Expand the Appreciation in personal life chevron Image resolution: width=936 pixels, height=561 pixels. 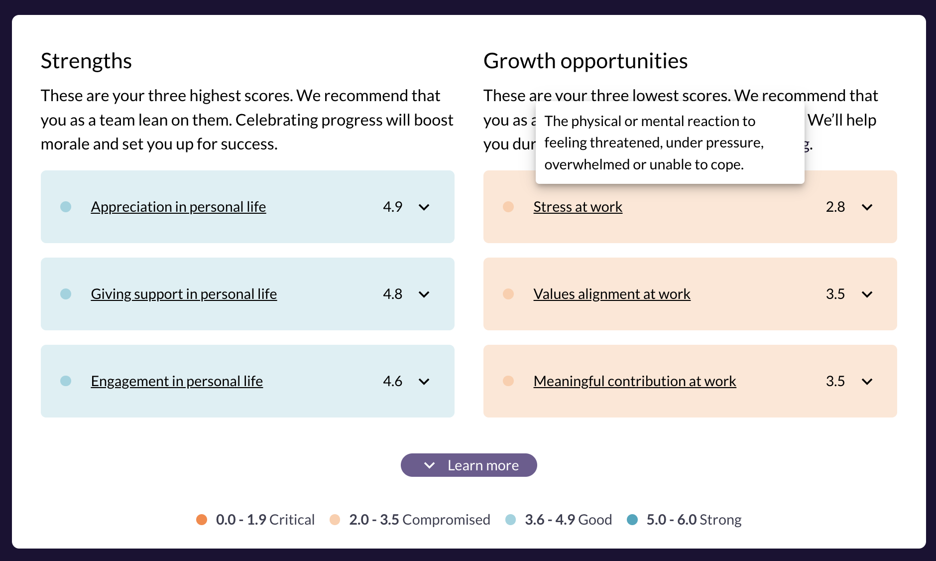click(x=424, y=207)
